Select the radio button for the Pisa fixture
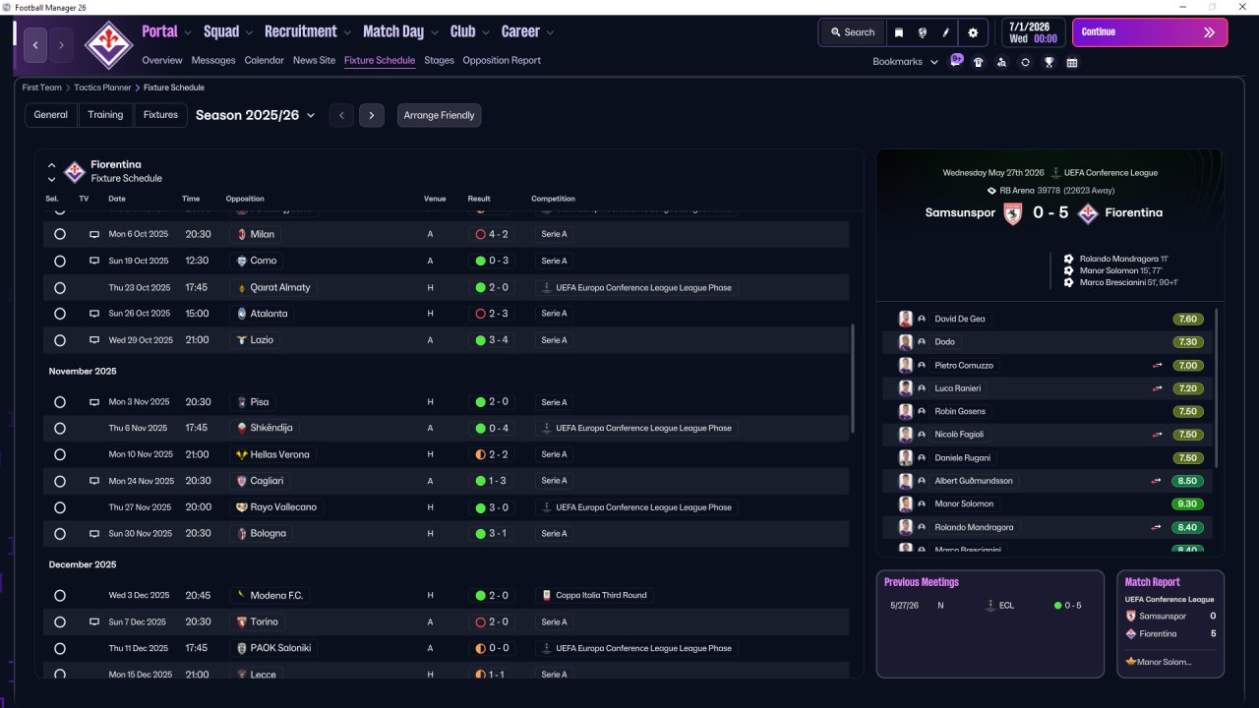1259x708 pixels. click(x=60, y=402)
